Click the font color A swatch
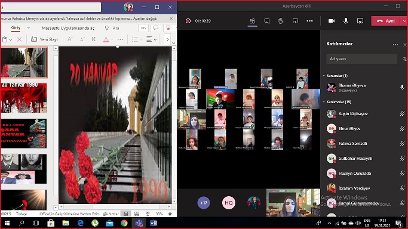 (x=106, y=39)
